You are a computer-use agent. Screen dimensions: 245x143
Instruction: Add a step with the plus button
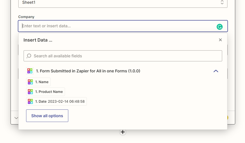(123, 132)
